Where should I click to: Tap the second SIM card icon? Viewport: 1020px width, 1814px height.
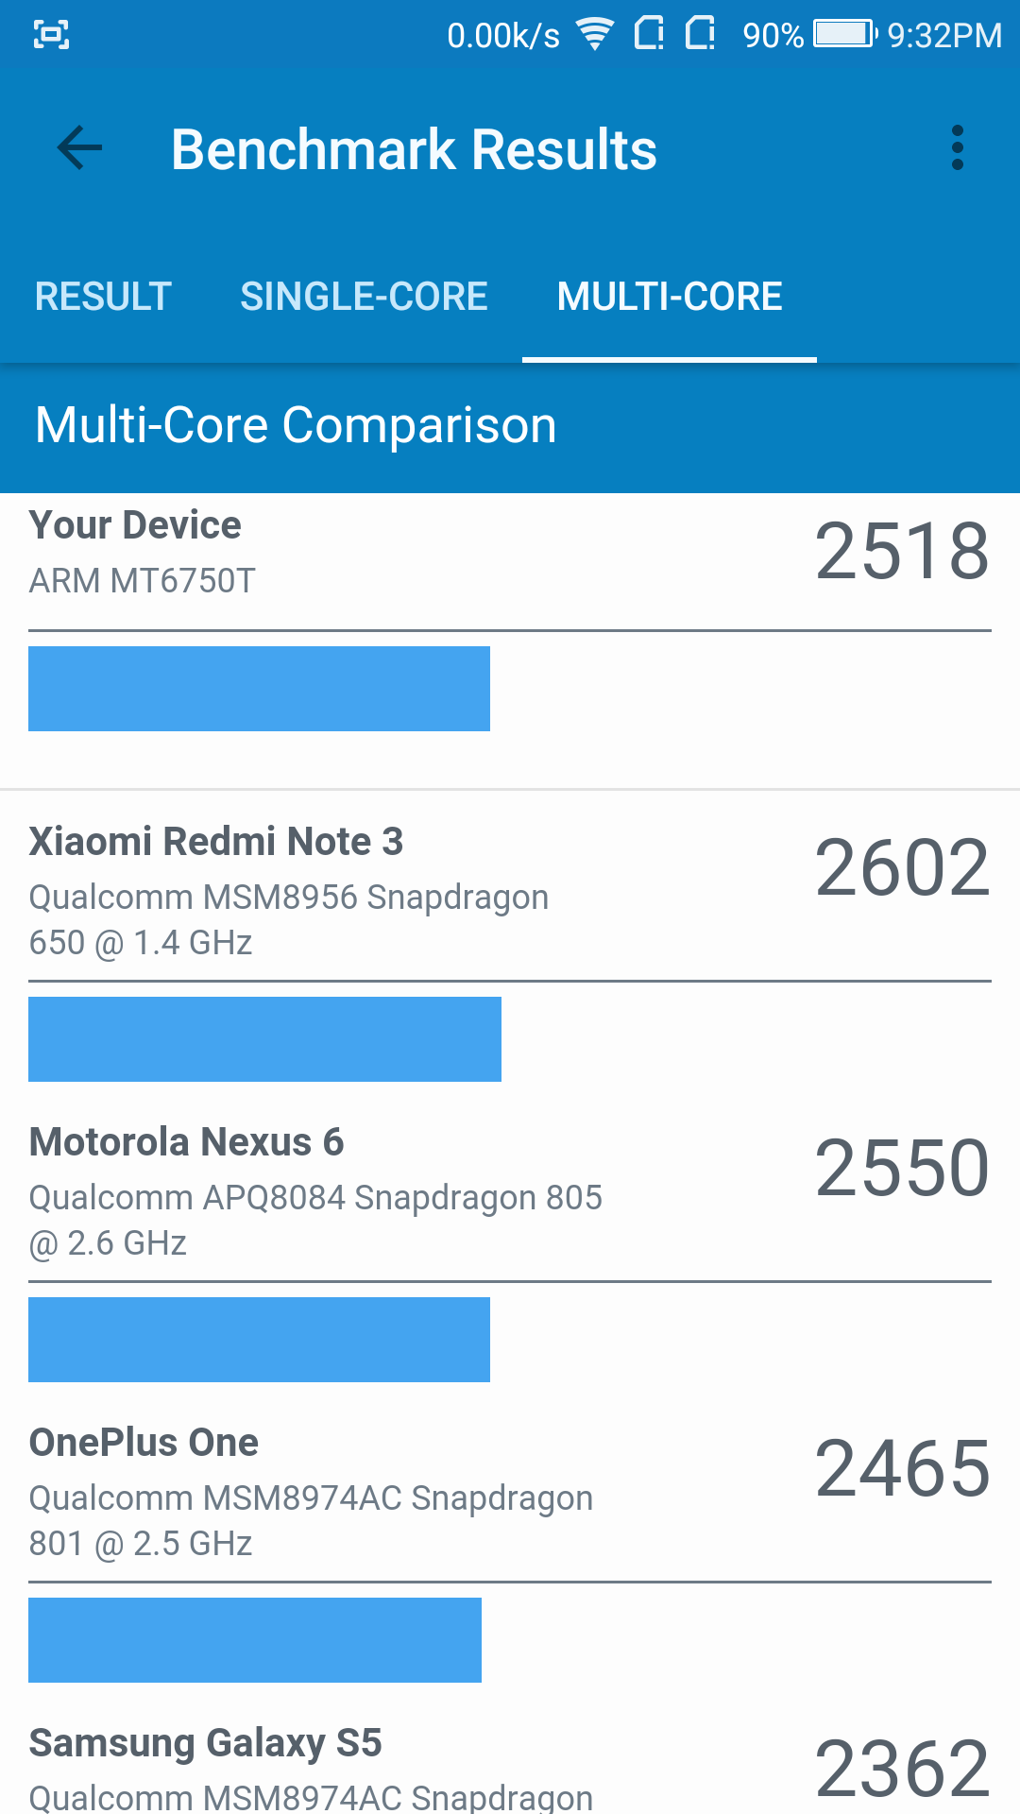coord(700,34)
